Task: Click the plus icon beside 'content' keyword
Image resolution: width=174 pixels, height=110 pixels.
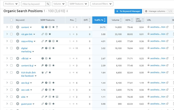Action: [x=18, y=27]
